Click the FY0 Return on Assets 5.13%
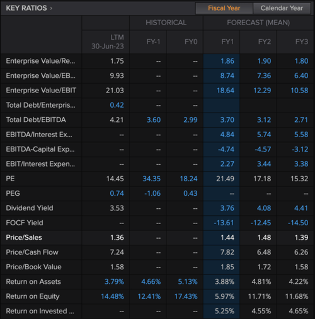 tap(188, 281)
